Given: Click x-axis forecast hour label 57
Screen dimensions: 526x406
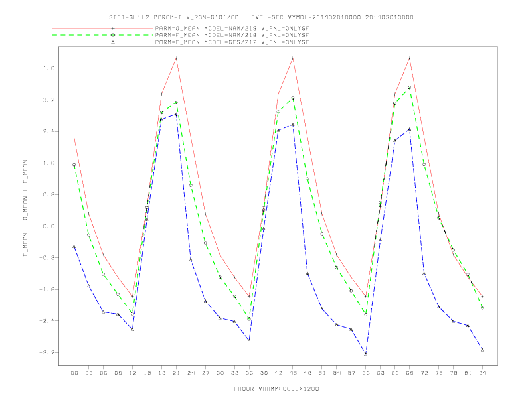Looking at the screenshot, I should tap(351, 373).
